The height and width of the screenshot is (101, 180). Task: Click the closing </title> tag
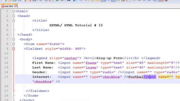(41, 30)
